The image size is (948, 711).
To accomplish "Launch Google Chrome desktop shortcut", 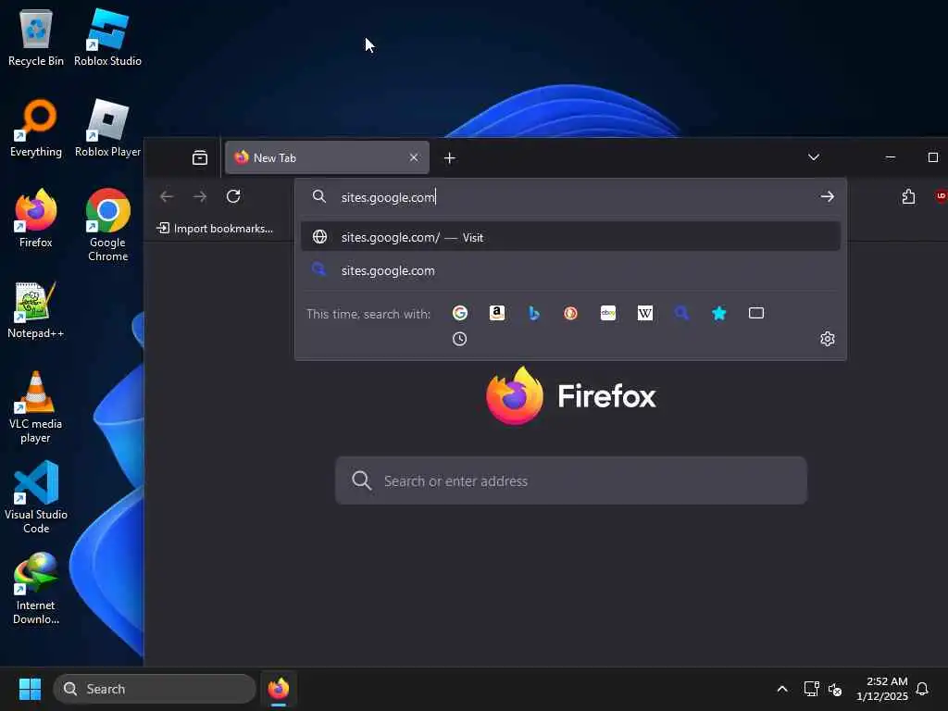I will click(107, 225).
